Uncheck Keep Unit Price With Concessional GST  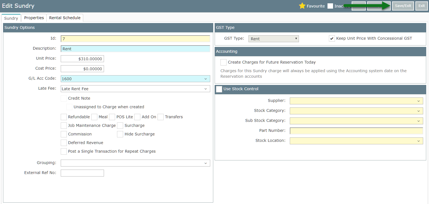(332, 39)
